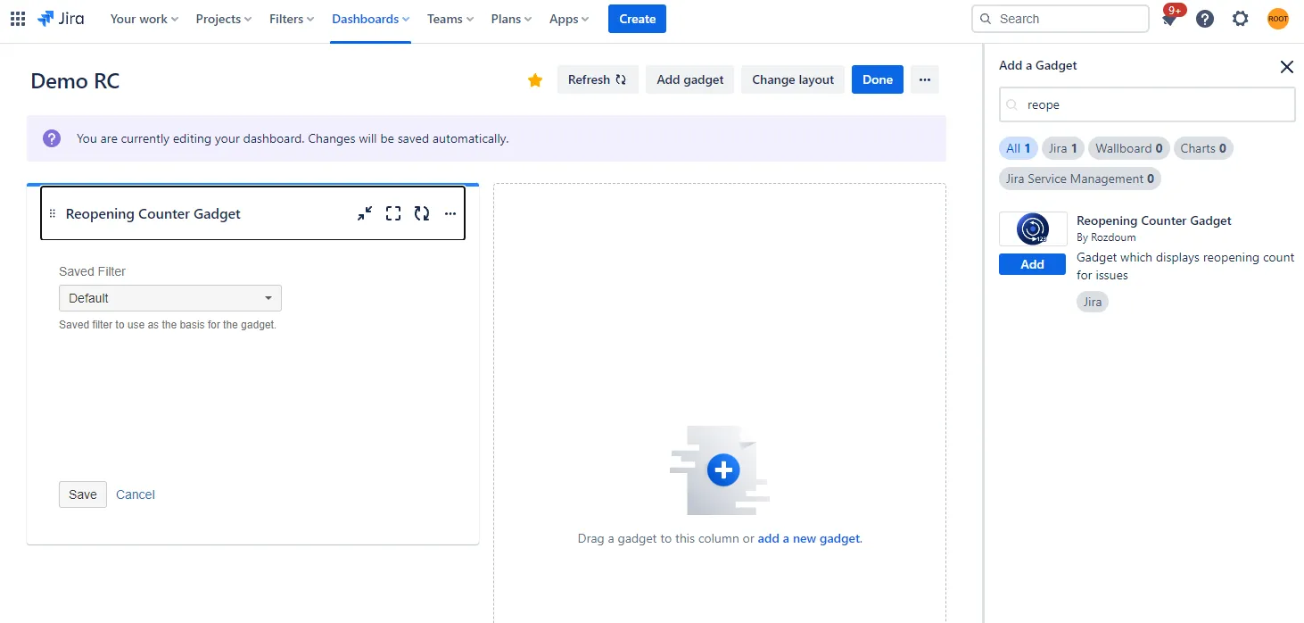This screenshot has width=1304, height=623.
Task: Click the purple help info icon
Action: tap(52, 138)
